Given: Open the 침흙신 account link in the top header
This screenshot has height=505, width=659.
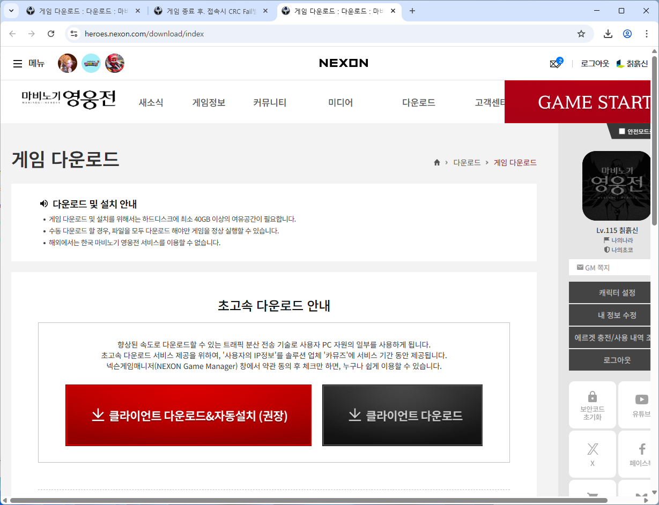Looking at the screenshot, I should point(632,63).
